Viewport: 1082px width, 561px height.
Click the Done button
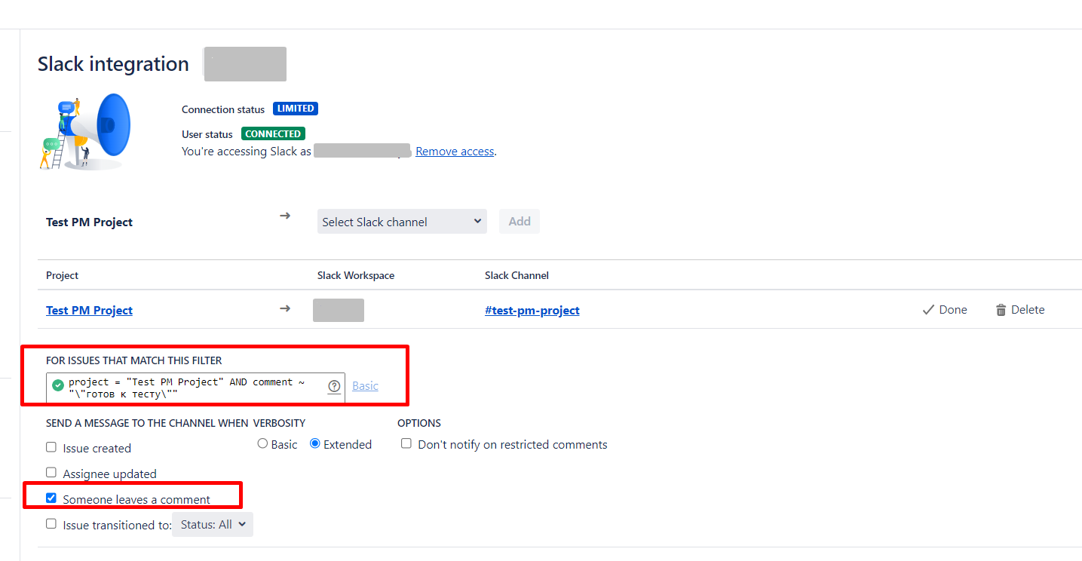pyautogui.click(x=945, y=310)
